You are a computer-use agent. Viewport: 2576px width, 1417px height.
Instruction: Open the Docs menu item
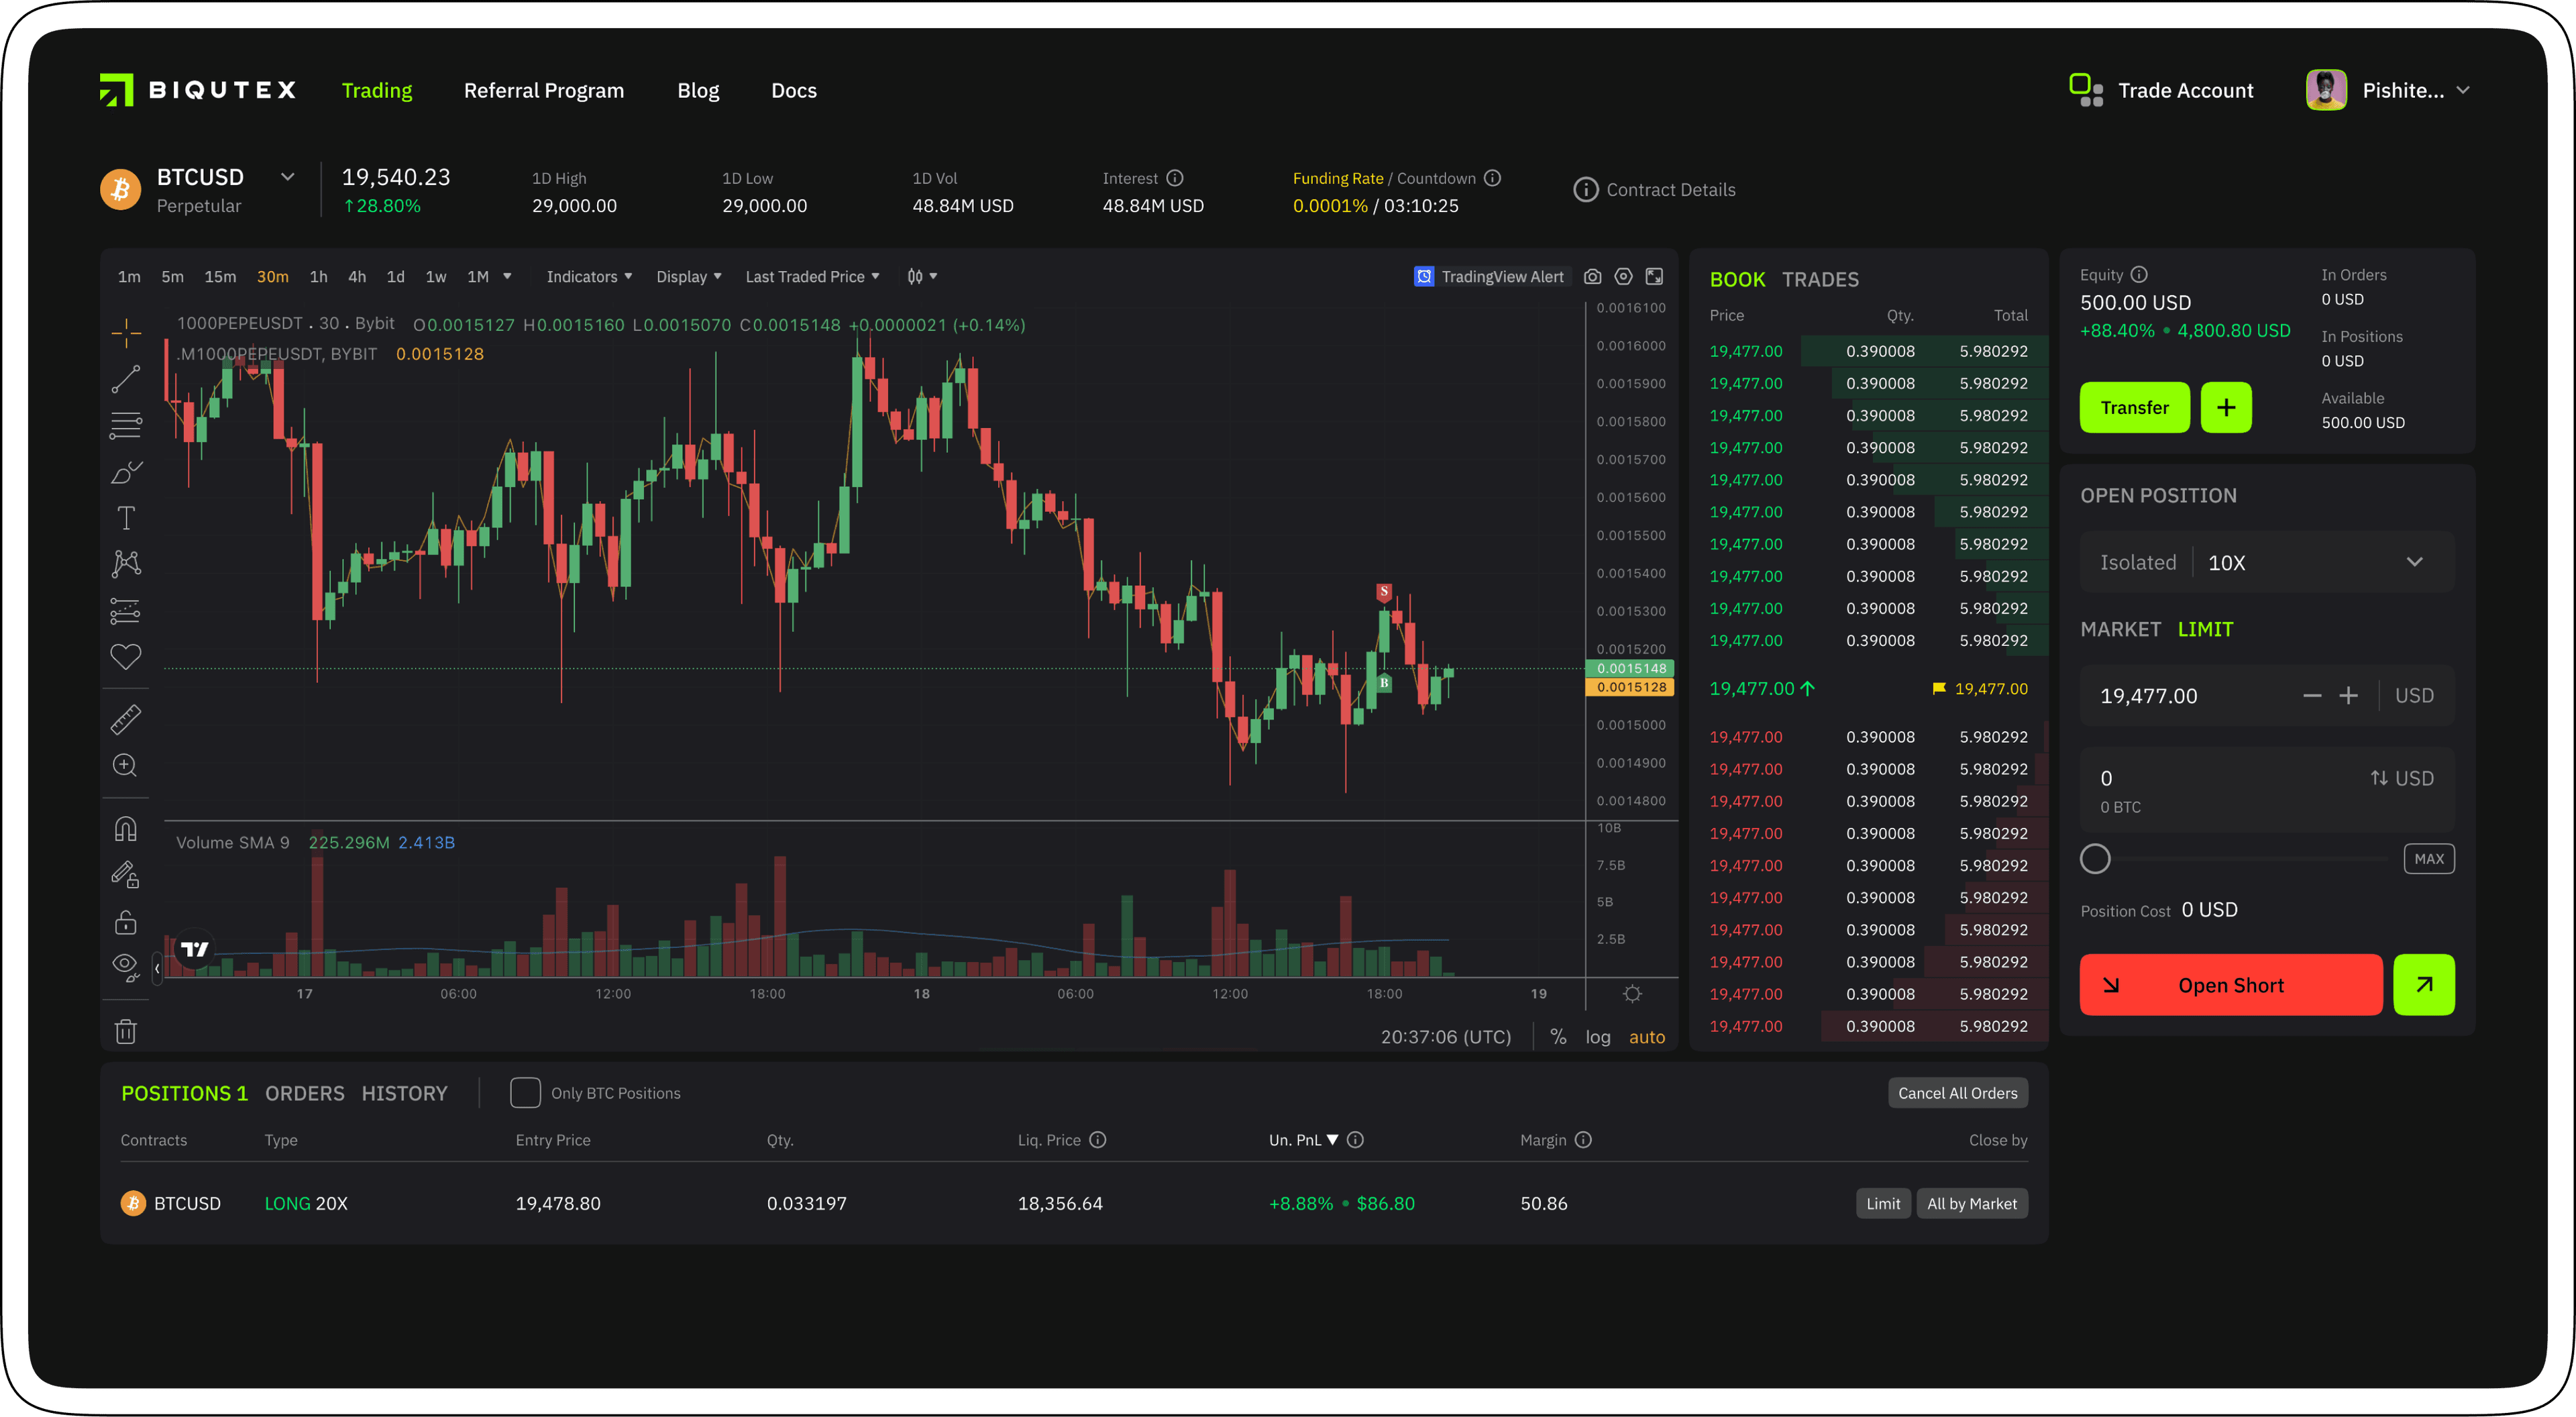794,91
